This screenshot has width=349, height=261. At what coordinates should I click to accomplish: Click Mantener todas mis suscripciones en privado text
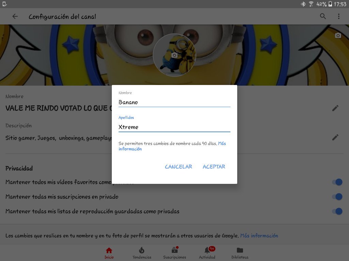coord(62,197)
